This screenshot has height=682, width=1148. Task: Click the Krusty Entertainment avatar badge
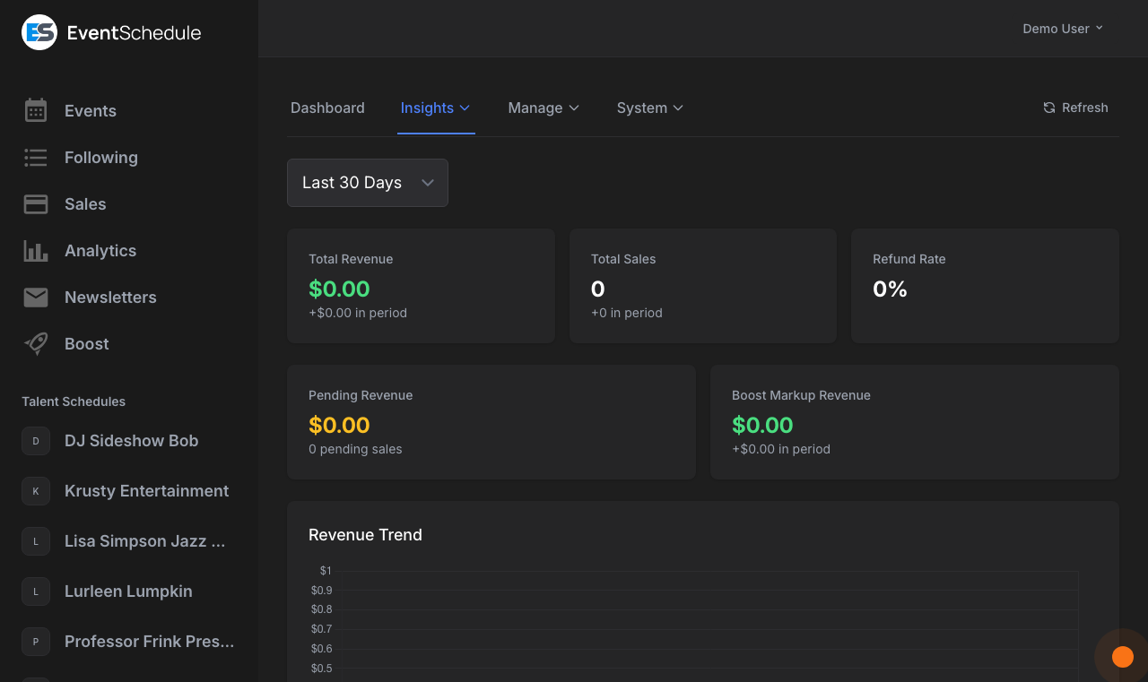coord(36,491)
